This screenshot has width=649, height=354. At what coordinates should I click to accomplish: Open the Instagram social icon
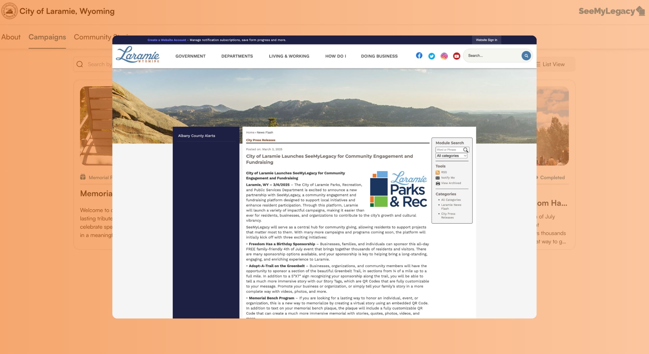[444, 56]
